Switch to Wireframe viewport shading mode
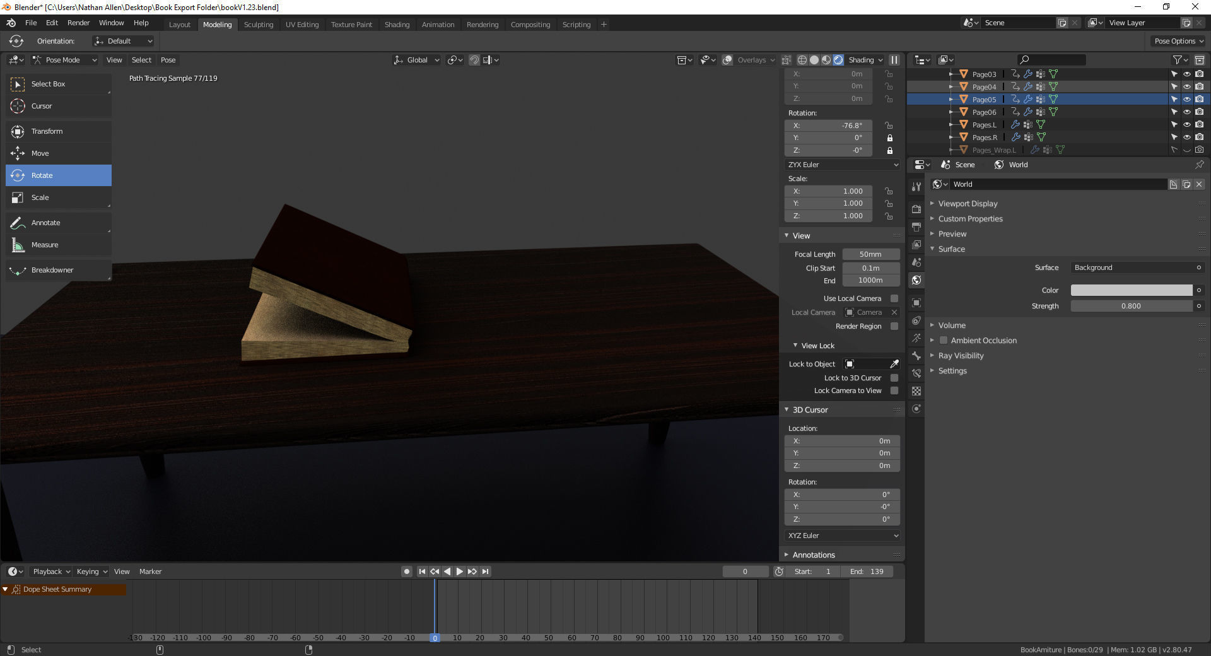Screen dimensions: 1211x656 (802, 60)
